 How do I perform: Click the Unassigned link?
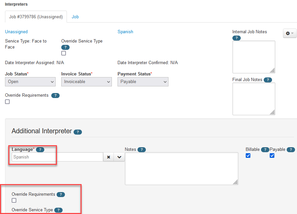[16, 32]
